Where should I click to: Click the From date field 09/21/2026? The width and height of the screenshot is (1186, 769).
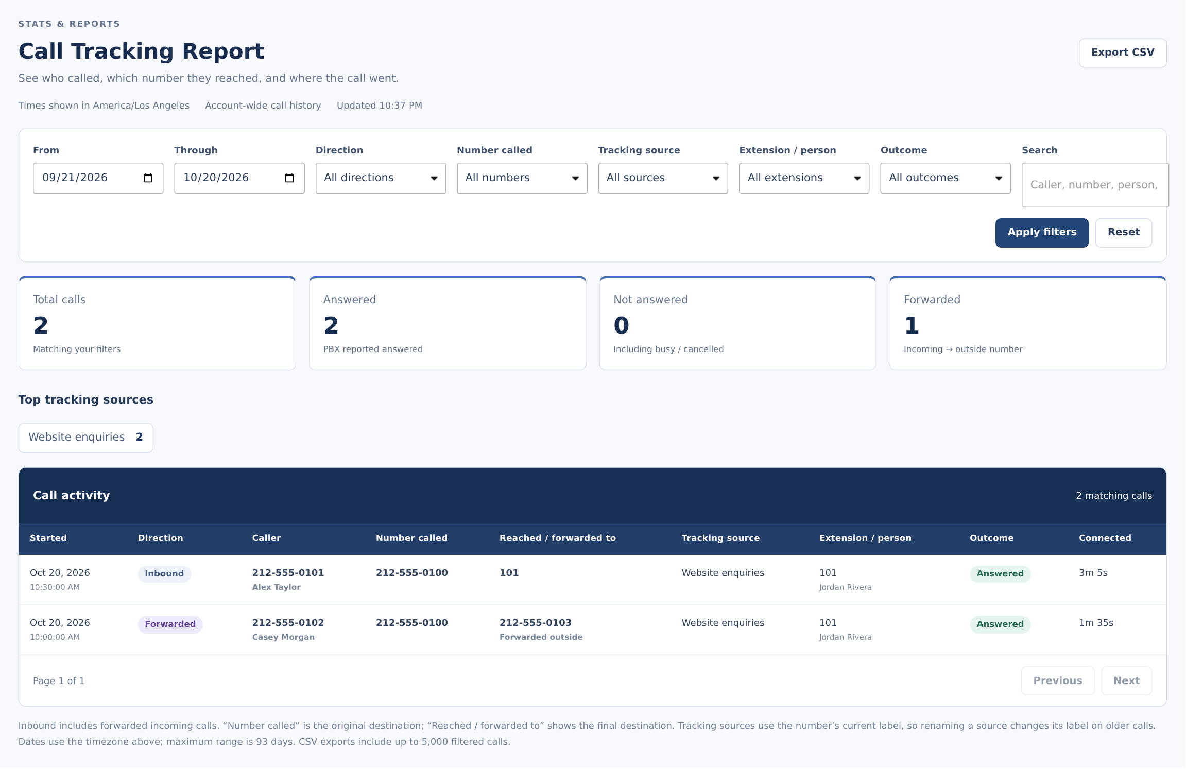coord(98,178)
